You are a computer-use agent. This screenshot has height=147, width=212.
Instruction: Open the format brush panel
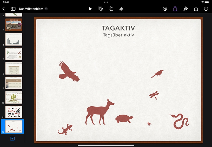tap(186, 9)
